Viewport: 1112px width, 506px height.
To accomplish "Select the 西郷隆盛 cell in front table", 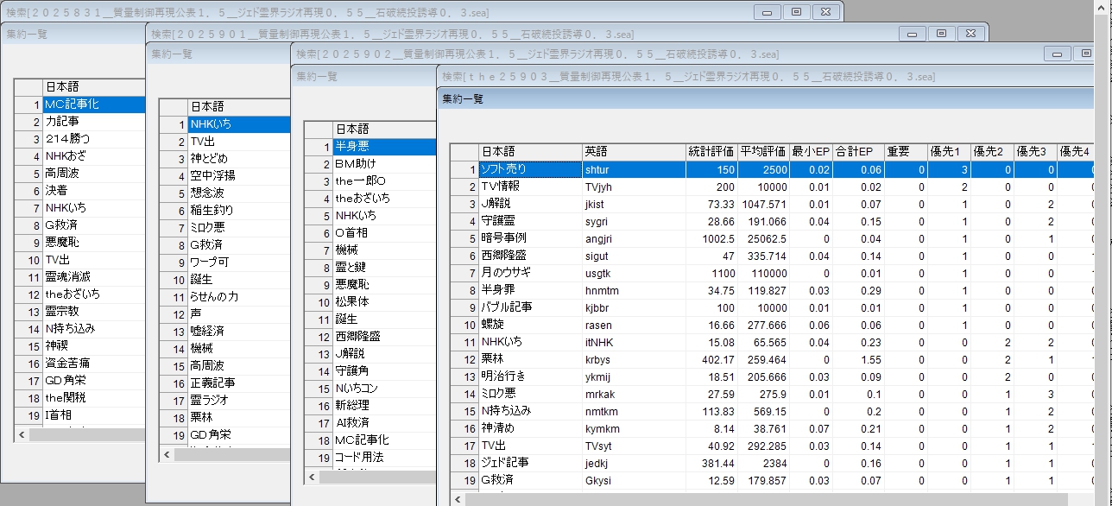I will 529,256.
